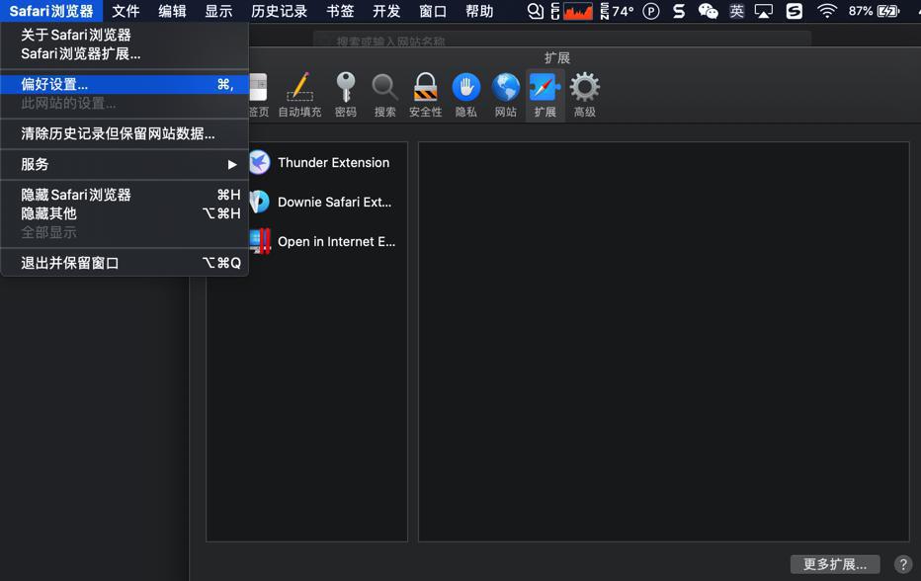
Task: Open the AutoFill (自动填充) preferences tab
Action: 299,95
